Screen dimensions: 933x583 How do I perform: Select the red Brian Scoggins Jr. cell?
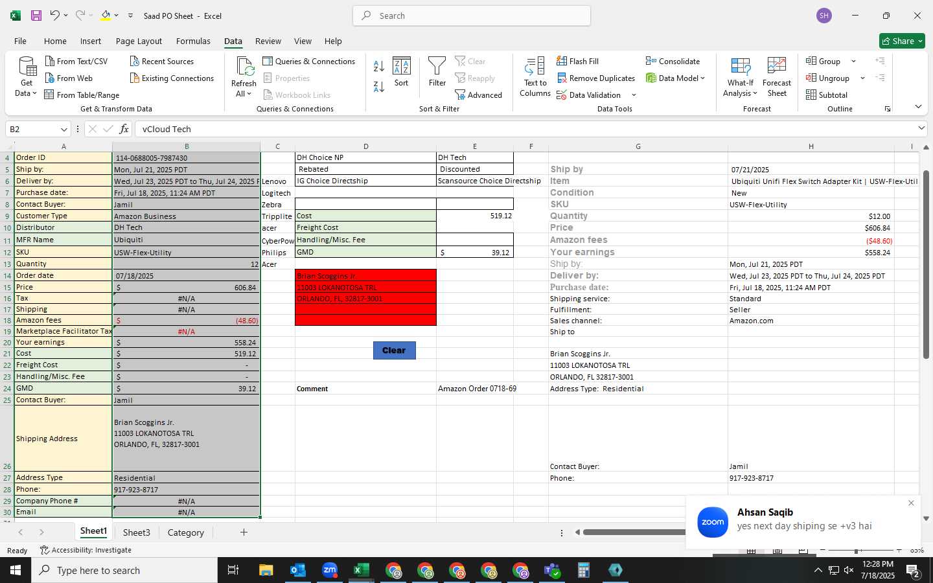365,276
